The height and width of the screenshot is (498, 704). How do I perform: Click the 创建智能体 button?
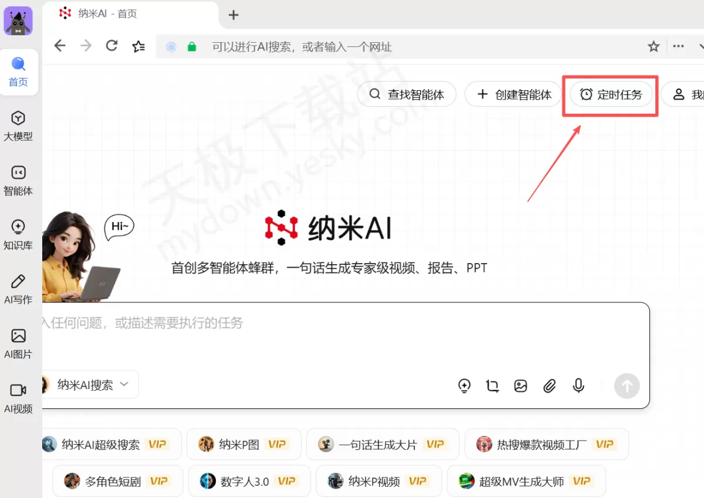pos(513,94)
